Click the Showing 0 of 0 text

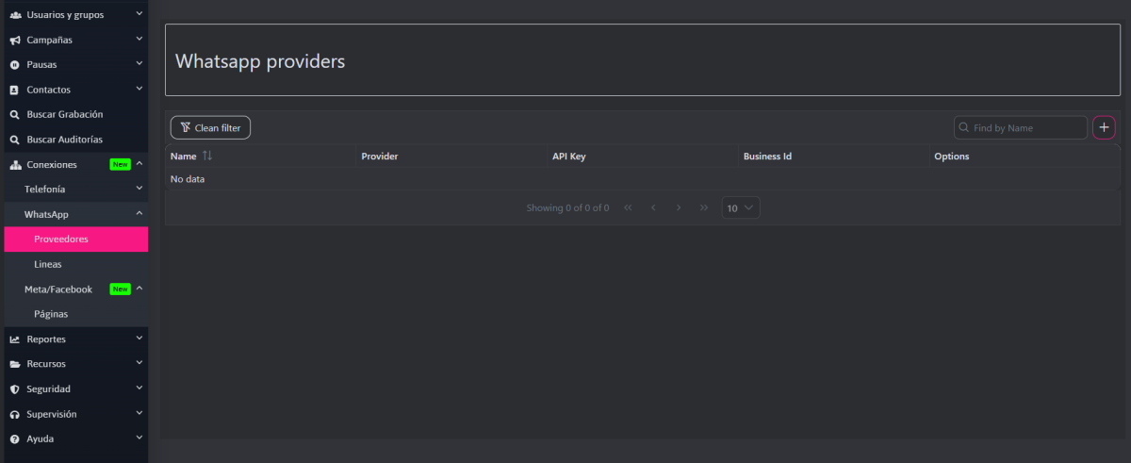[x=567, y=207]
